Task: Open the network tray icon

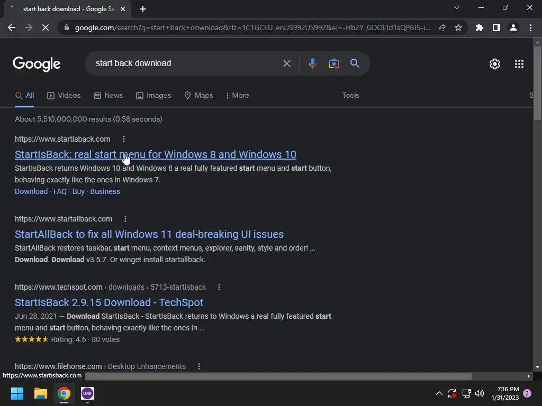Action: click(x=466, y=393)
